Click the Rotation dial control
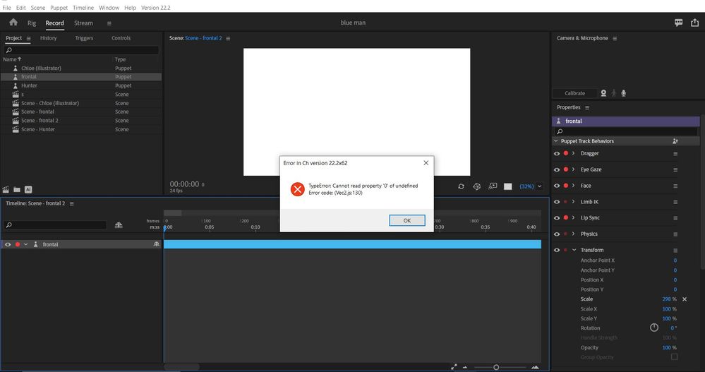This screenshot has height=372, width=705. pyautogui.click(x=653, y=328)
